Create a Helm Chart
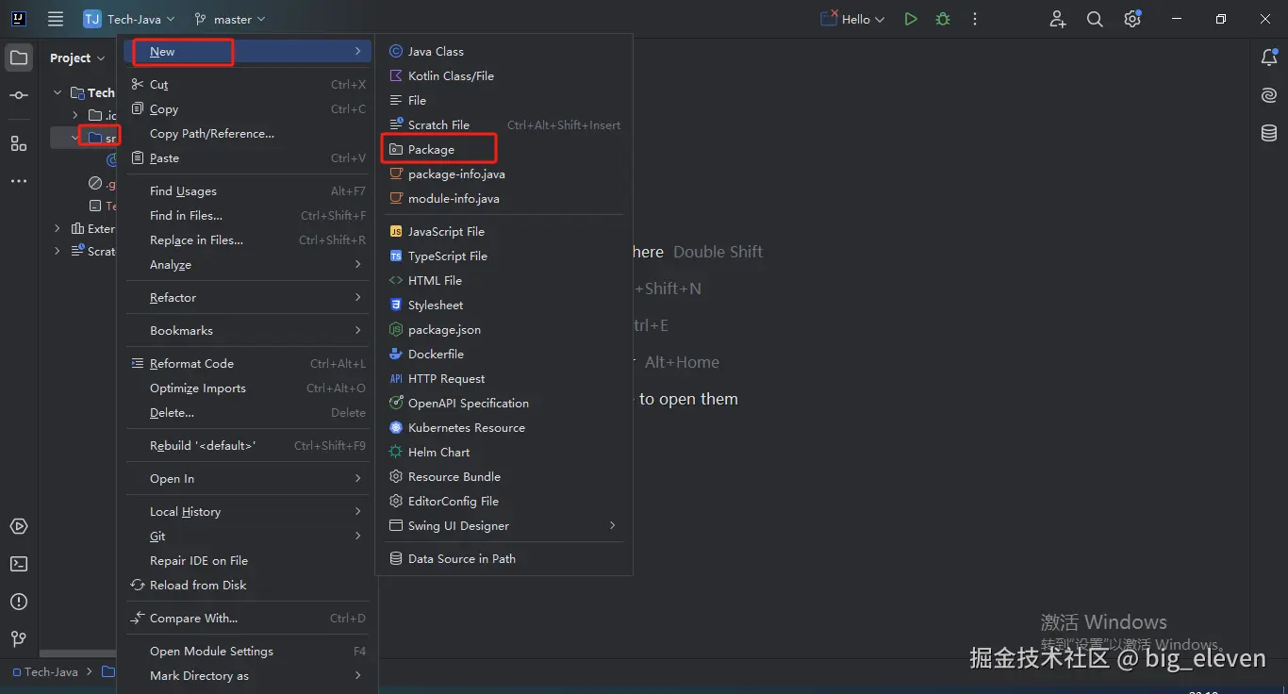This screenshot has height=694, width=1288. click(504, 452)
